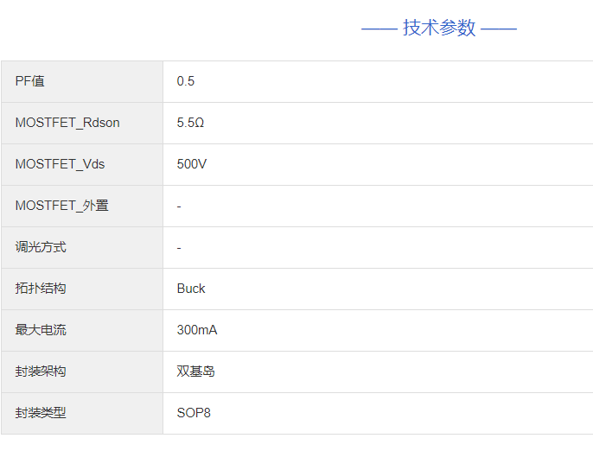Image resolution: width=593 pixels, height=451 pixels.
Task: Click the 封装架构 label
Action: click(x=41, y=372)
